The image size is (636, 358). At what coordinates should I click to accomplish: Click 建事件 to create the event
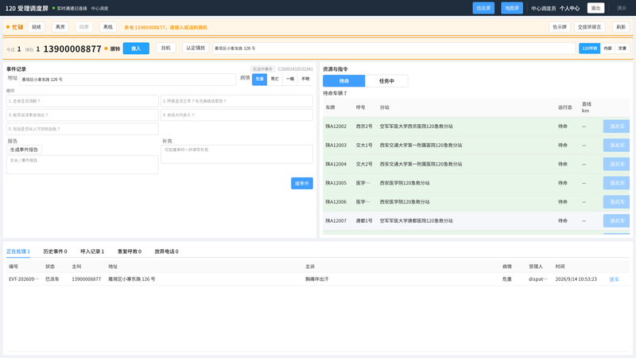[x=302, y=184]
